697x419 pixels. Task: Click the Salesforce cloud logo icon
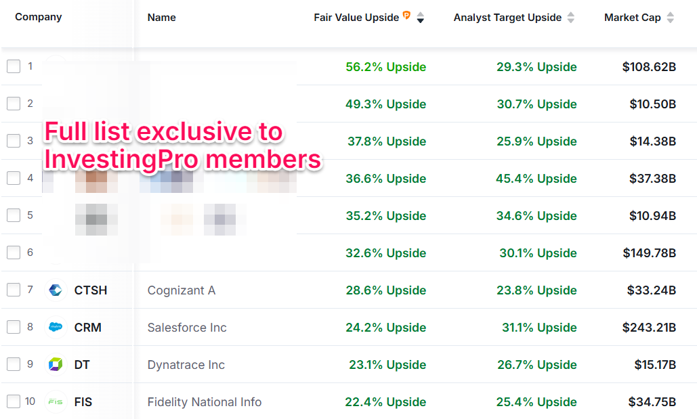55,327
